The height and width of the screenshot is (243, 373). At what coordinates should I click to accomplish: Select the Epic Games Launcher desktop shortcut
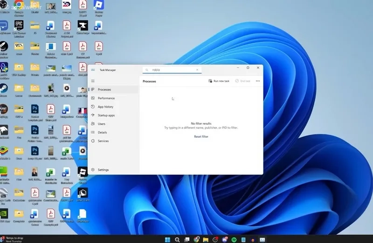tap(19, 29)
